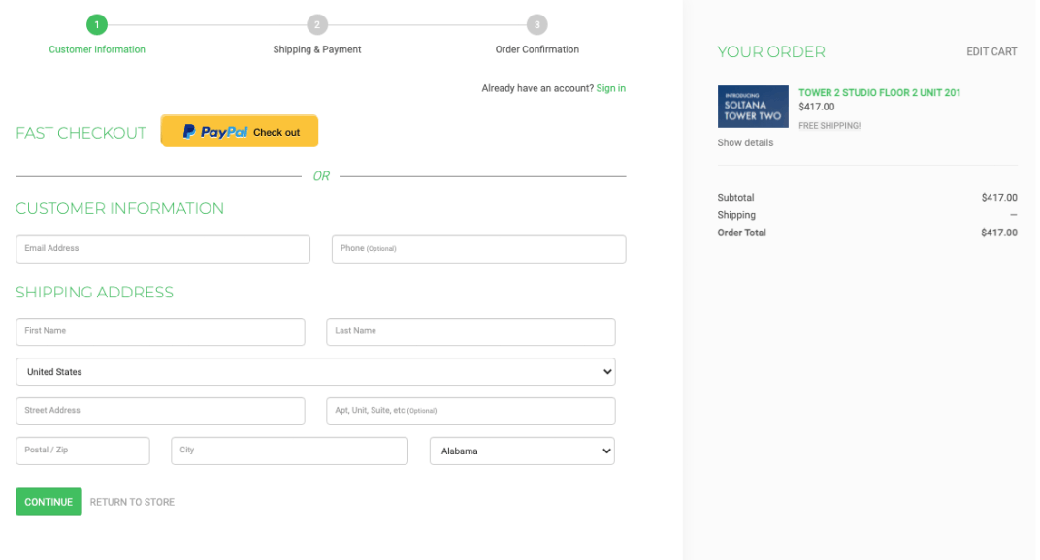Click the Subtotal label in order summary
The width and height of the screenshot is (1040, 560).
735,198
